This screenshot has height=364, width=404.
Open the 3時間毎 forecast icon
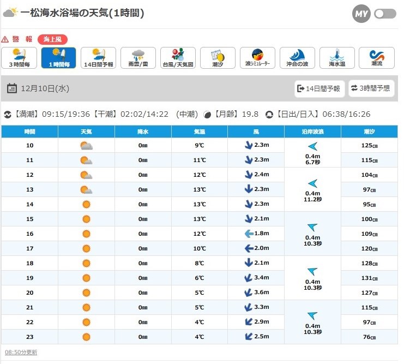click(x=19, y=58)
